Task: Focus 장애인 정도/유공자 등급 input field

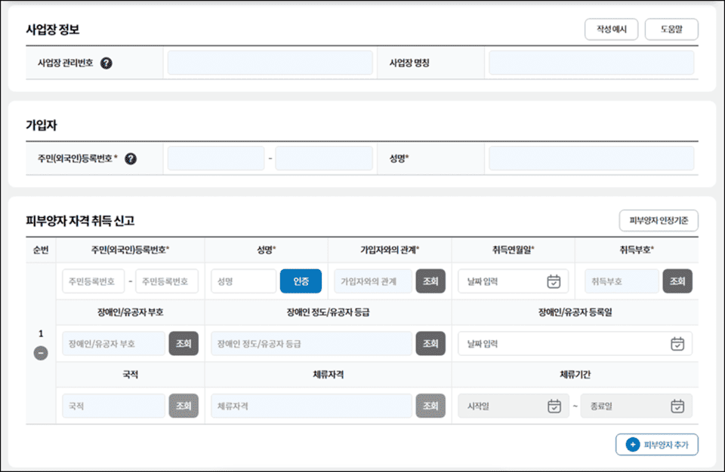Action: point(311,344)
